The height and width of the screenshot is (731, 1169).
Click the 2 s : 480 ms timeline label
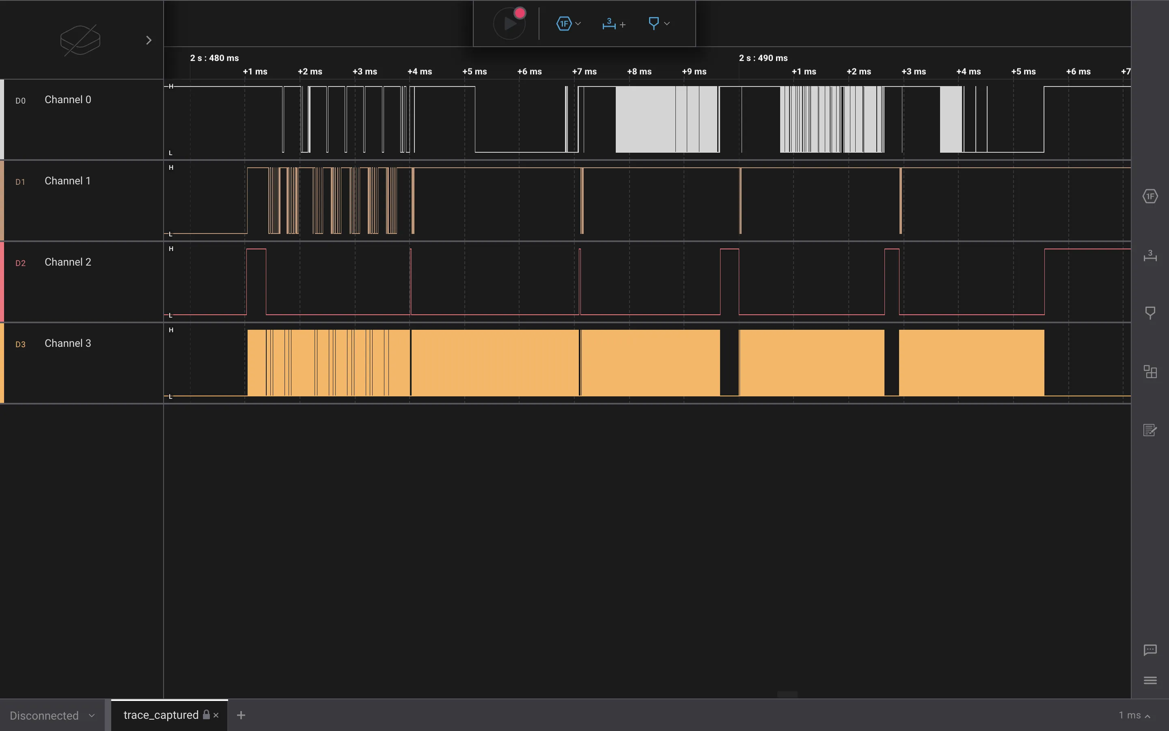point(214,58)
